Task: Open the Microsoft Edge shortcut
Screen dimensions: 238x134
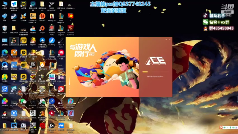Action: click(x=4, y=55)
